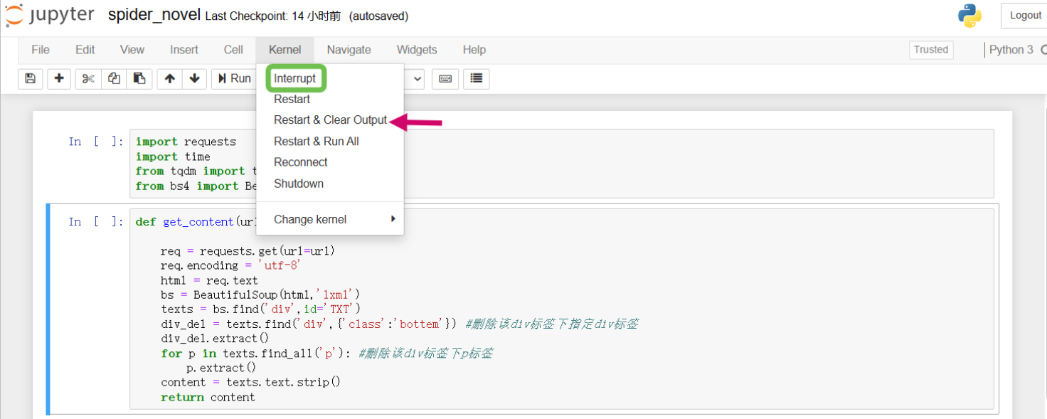Image resolution: width=1047 pixels, height=419 pixels.
Task: Run the current cell
Action: coord(234,79)
